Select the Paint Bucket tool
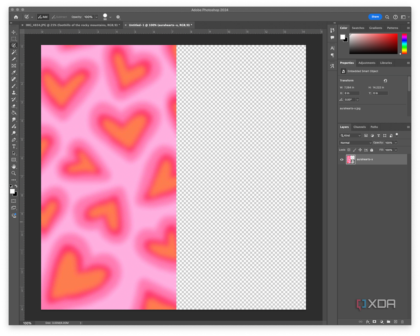Viewport: 420px width, 336px height. [x=14, y=113]
